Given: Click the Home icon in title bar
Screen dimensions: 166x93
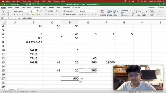Looking at the screenshot, I should point(24,4).
